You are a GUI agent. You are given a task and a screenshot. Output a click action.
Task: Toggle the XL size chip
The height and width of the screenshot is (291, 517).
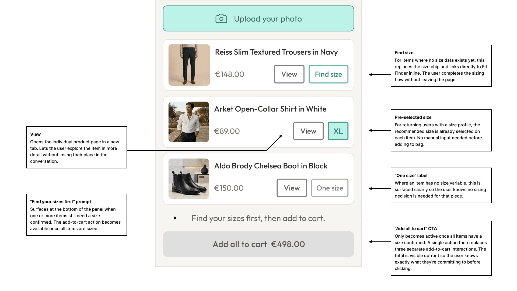pos(338,131)
